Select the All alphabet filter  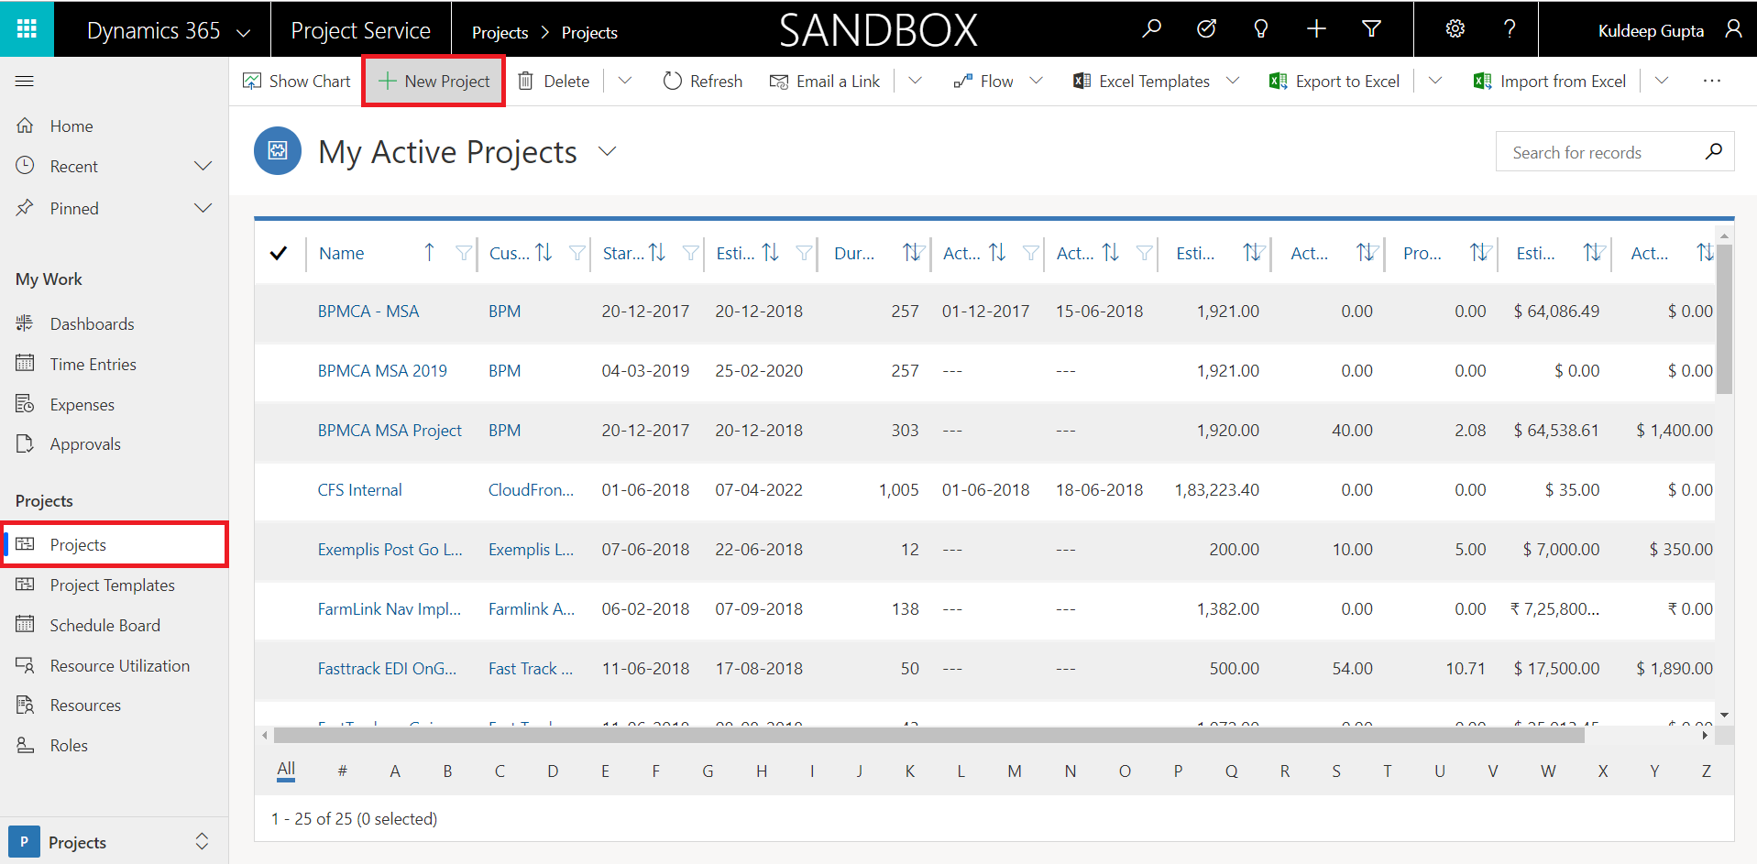point(286,770)
